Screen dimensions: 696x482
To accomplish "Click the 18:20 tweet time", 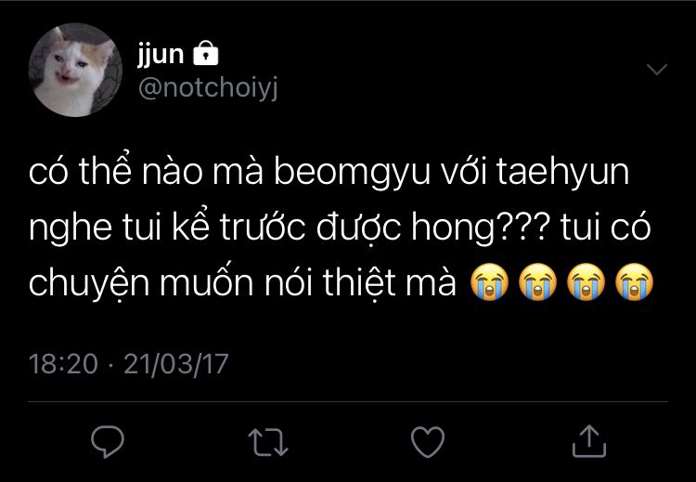I will 63,364.
